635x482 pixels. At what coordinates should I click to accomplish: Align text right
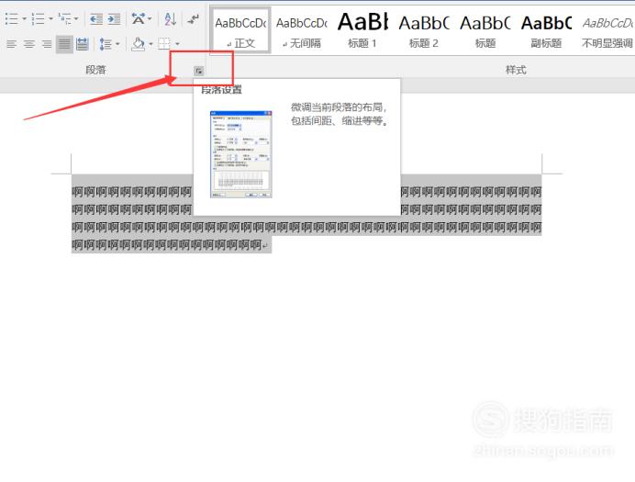coord(47,44)
